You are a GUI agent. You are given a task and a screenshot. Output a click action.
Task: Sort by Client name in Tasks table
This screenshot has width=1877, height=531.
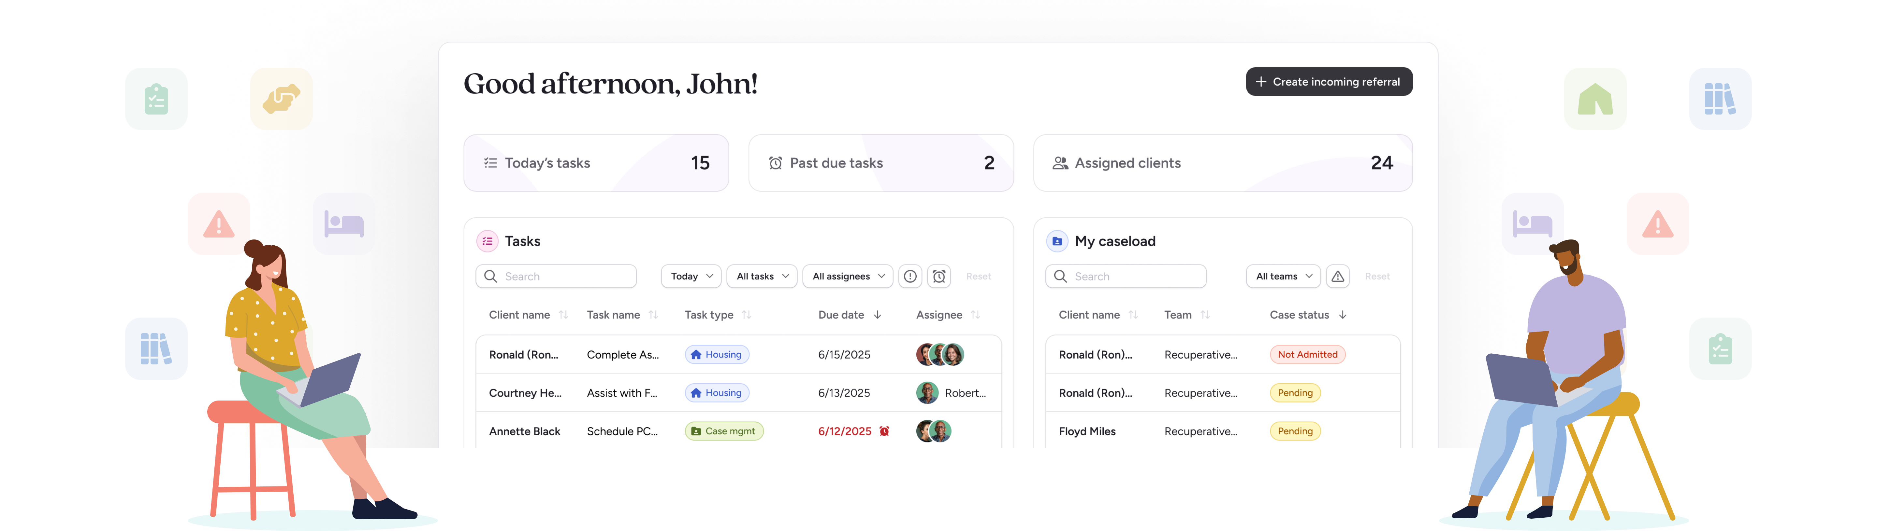pyautogui.click(x=563, y=315)
